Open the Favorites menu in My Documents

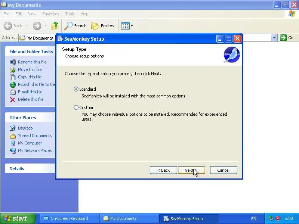click(x=51, y=14)
